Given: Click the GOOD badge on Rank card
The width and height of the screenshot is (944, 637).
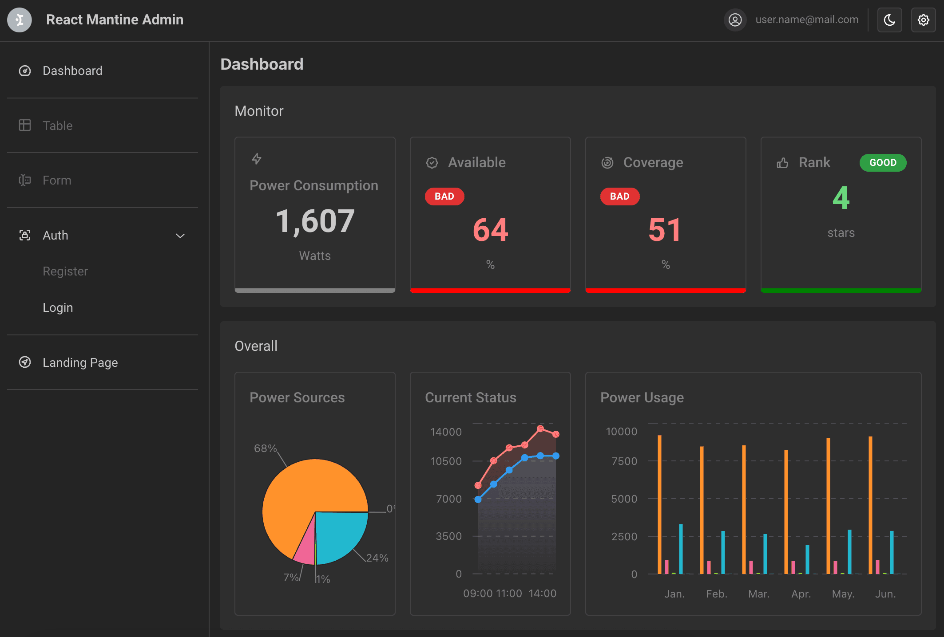Looking at the screenshot, I should [x=883, y=163].
